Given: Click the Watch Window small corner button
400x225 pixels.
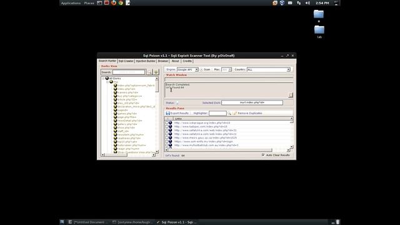Looking at the screenshot, I should [x=291, y=95].
